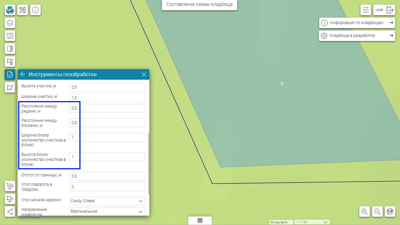Screen dimensions: 400x225
Task: Click the basemap (folded map) icon
Action: pos(10,36)
